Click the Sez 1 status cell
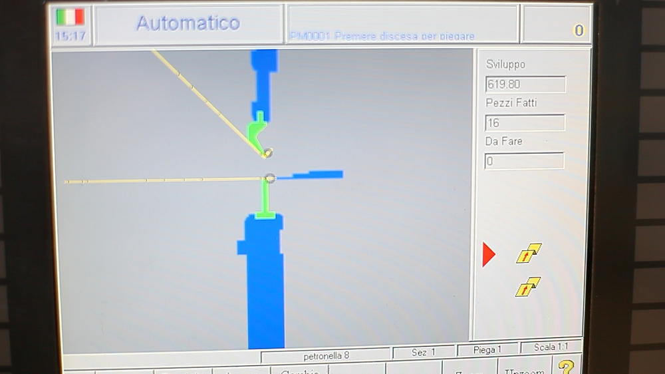This screenshot has width=665, height=374. pyautogui.click(x=424, y=352)
